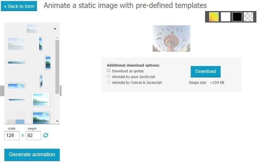Screen dimensions: 259x162
Task: Click the Width input field
Action: pos(12,136)
